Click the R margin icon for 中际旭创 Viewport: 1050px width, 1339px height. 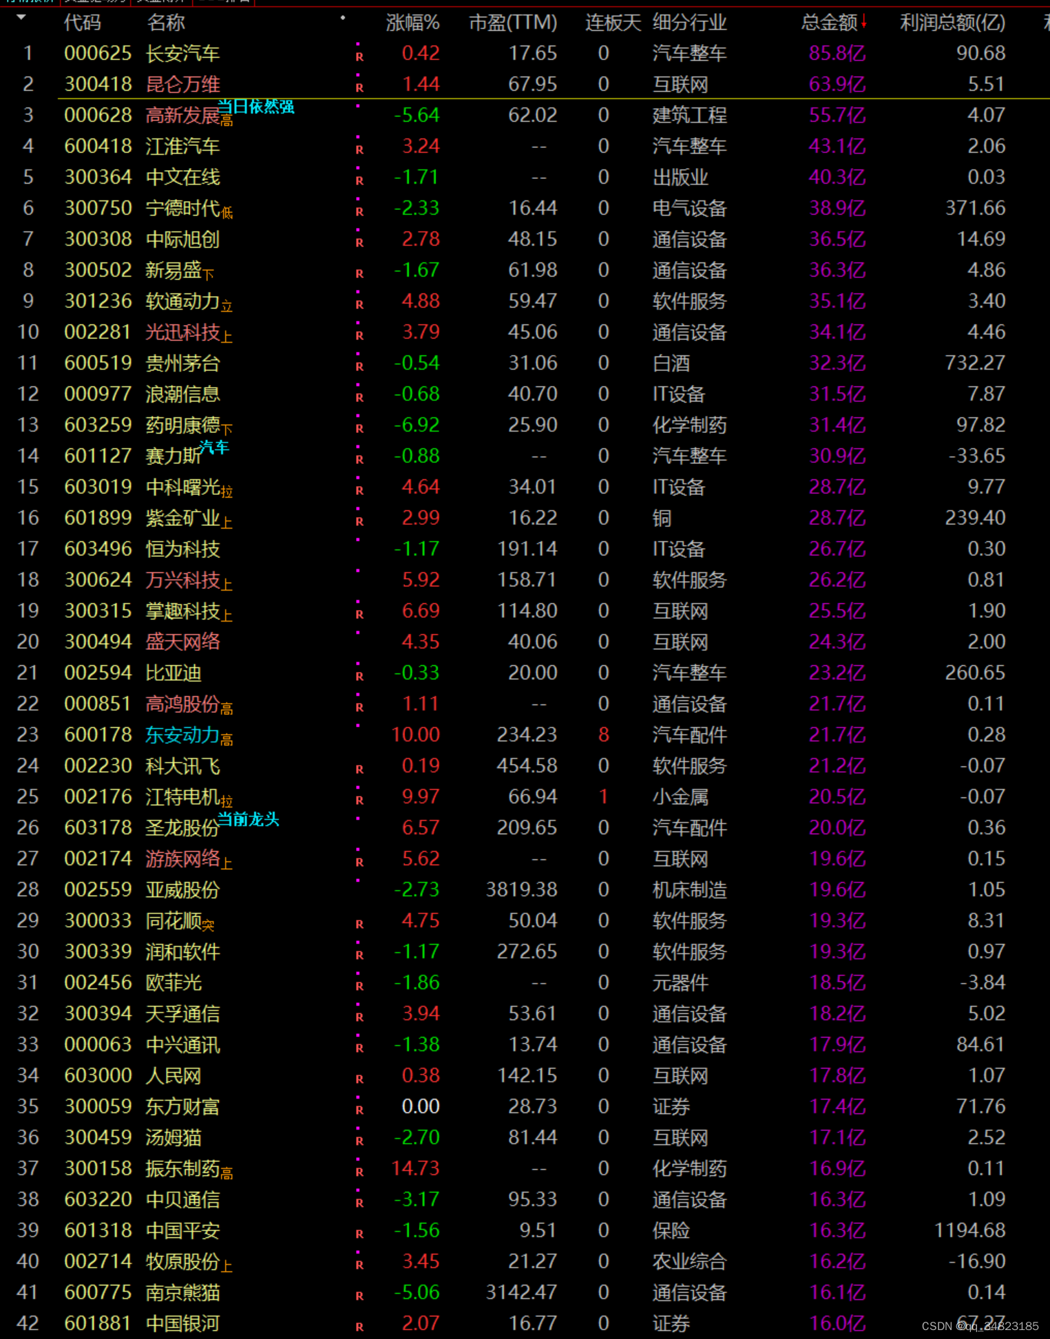pos(359,243)
